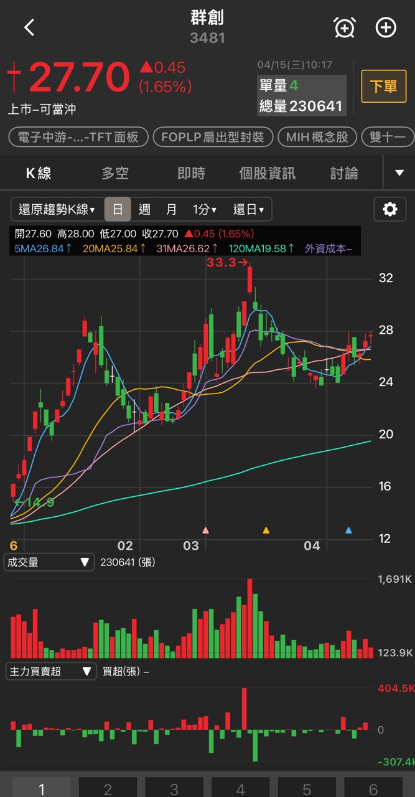Select page 4 at the bottom
The image size is (415, 797).
(x=240, y=789)
